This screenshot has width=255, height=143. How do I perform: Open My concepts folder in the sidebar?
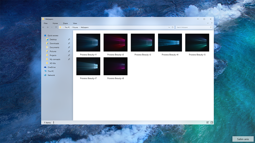55,59
